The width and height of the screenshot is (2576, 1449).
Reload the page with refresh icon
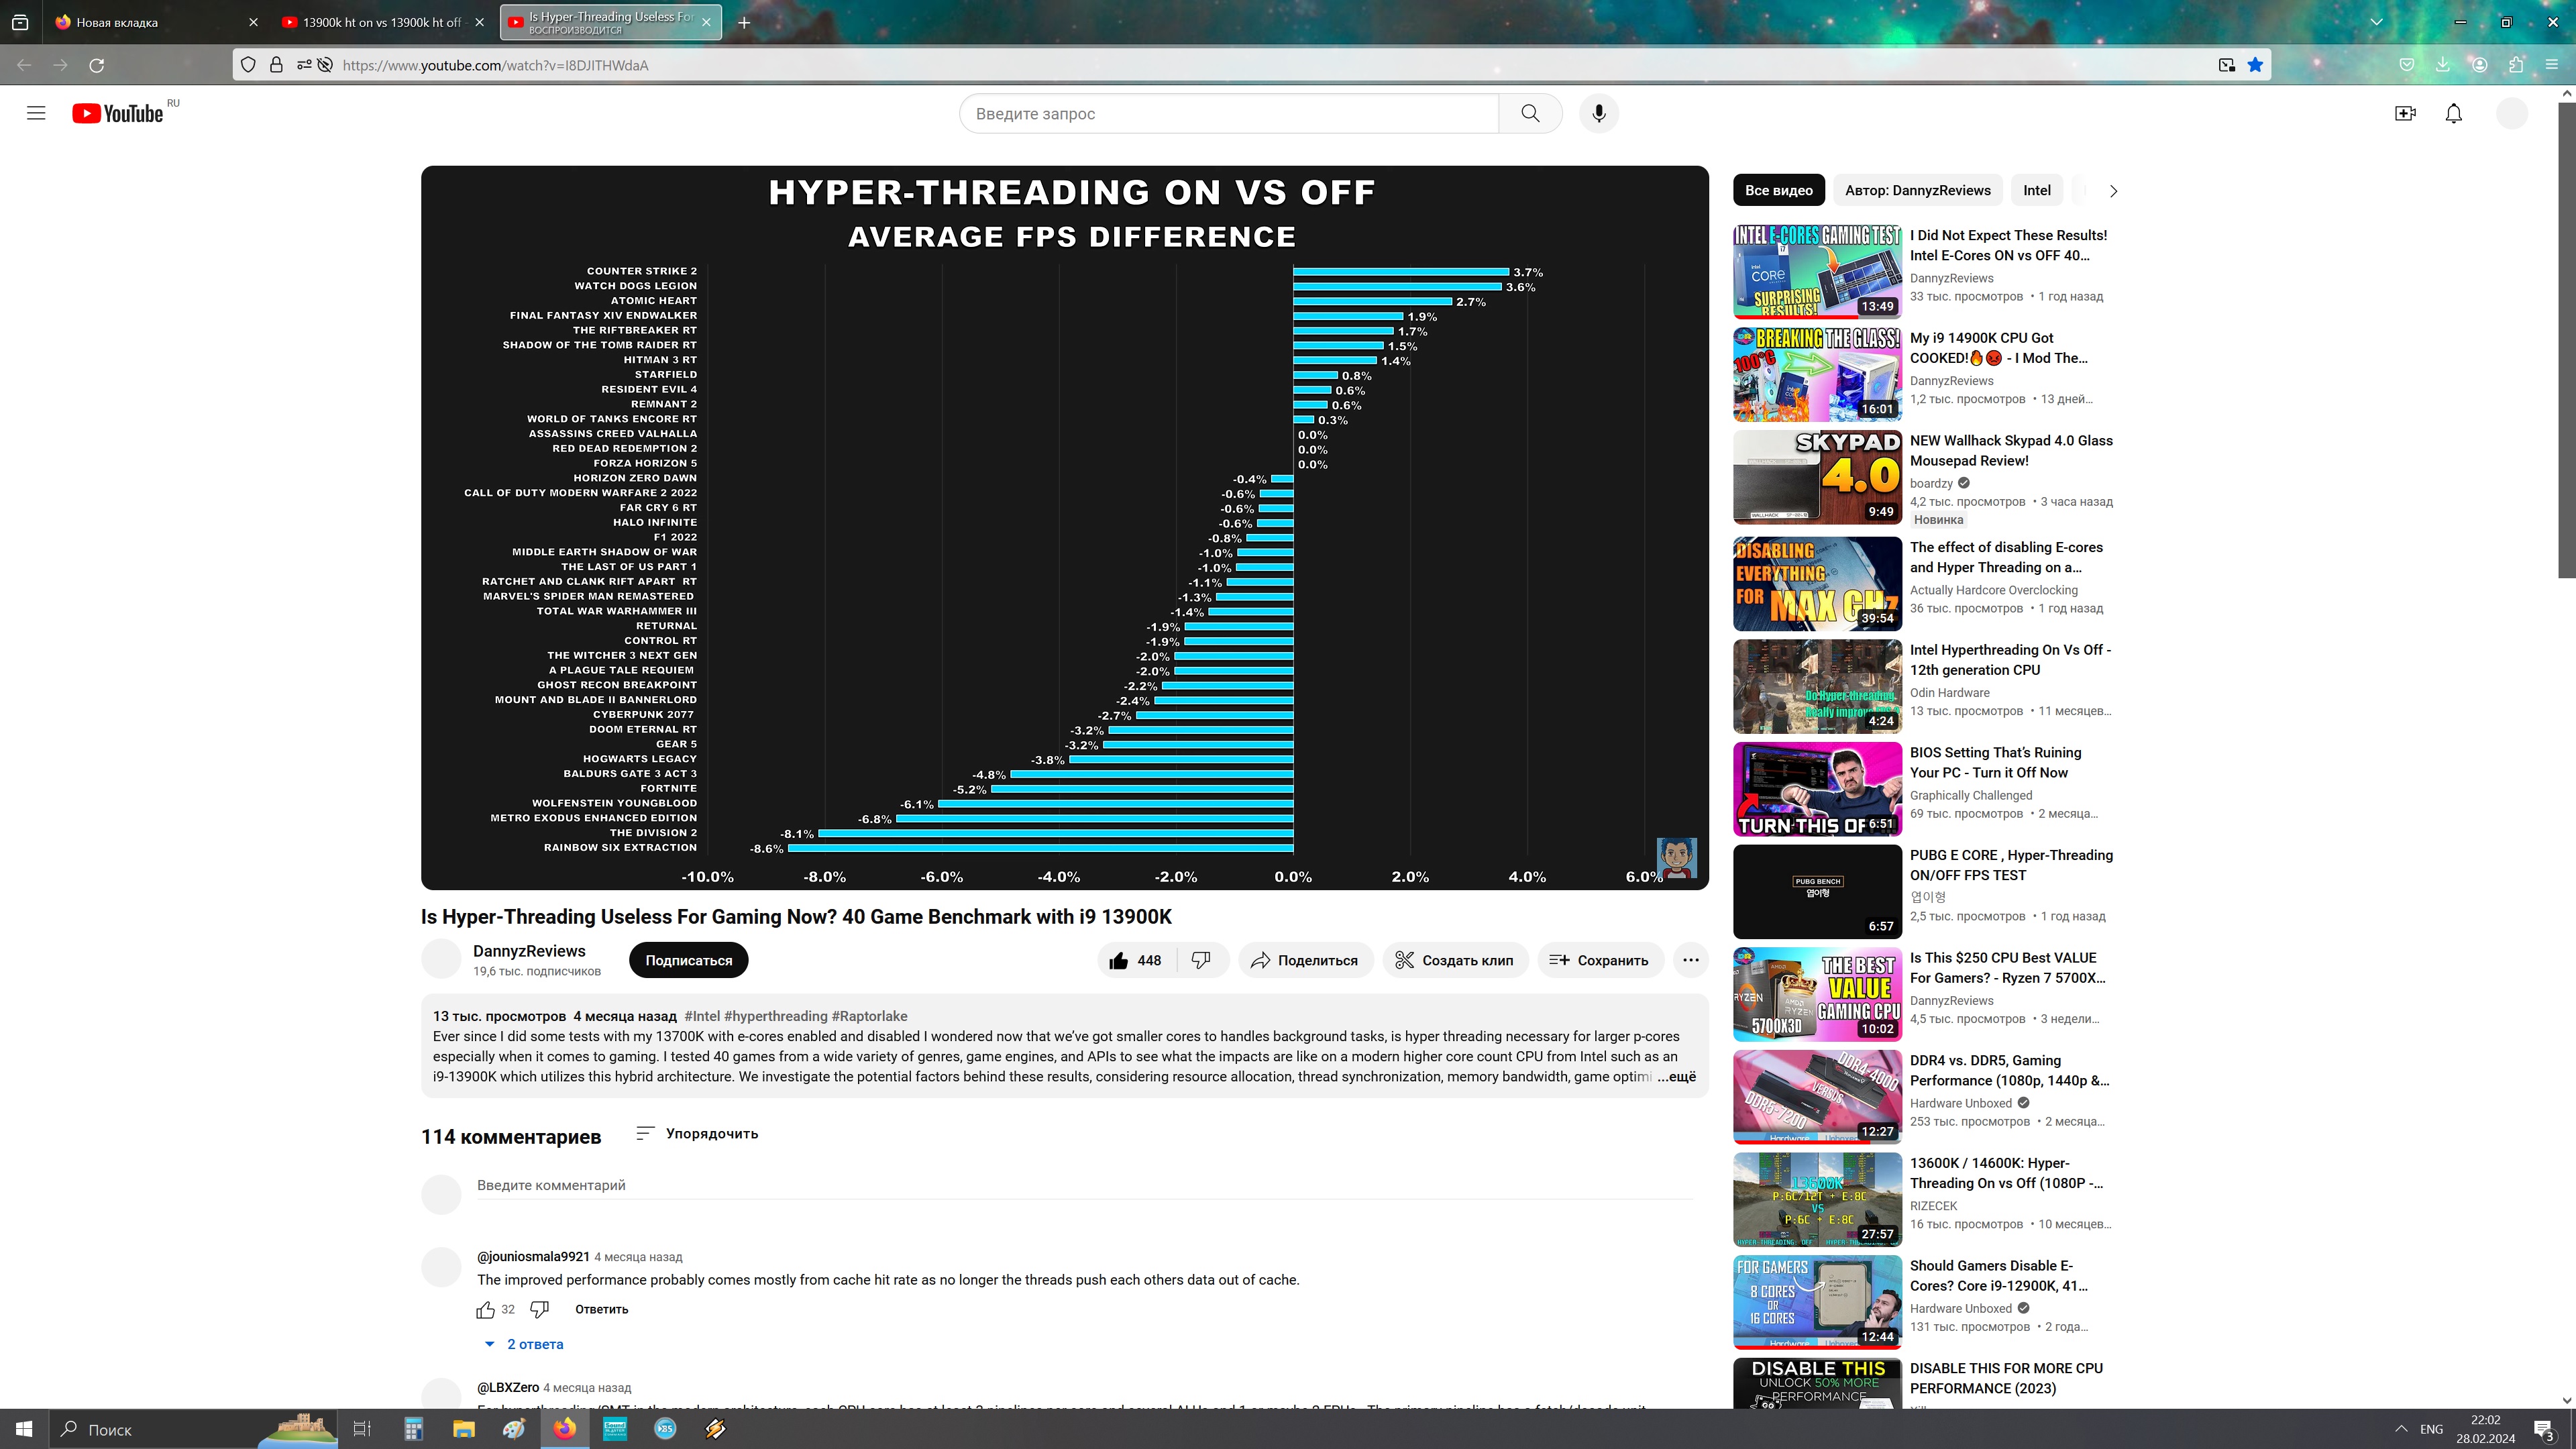pos(97,65)
